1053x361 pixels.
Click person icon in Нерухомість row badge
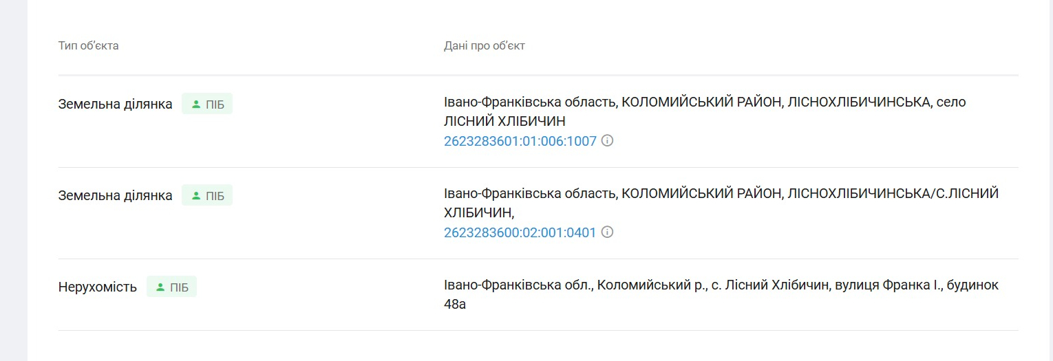tap(160, 287)
